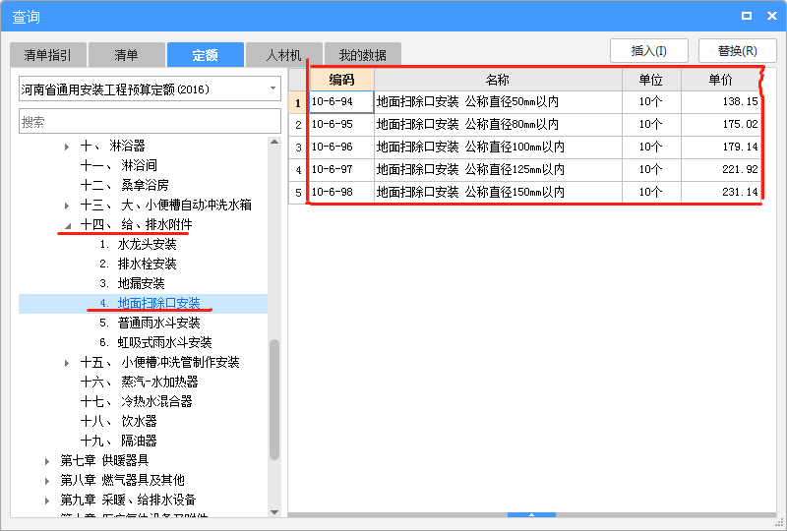Click the price cell 138.15
787x531 pixels.
point(721,102)
